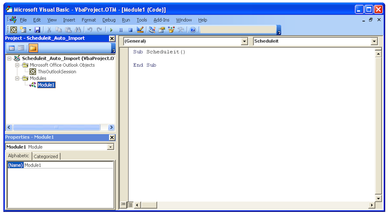
Task: Click Project pane scroll left arrow
Action: [9, 127]
